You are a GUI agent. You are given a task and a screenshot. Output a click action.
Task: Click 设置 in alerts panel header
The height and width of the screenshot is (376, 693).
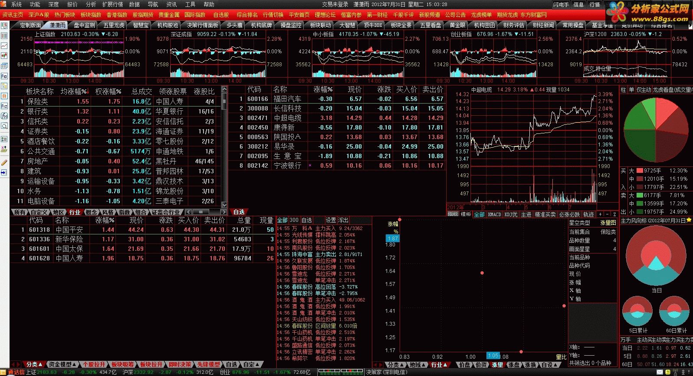click(x=331, y=220)
